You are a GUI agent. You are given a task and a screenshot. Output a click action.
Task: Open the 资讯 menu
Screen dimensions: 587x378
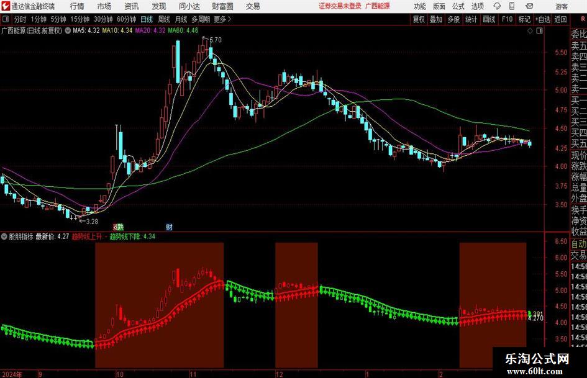point(132,6)
